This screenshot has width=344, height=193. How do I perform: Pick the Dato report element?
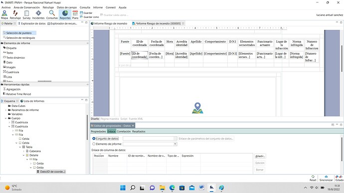point(8,62)
